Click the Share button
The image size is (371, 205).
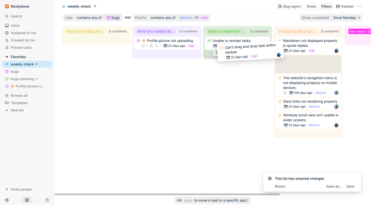(311, 6)
